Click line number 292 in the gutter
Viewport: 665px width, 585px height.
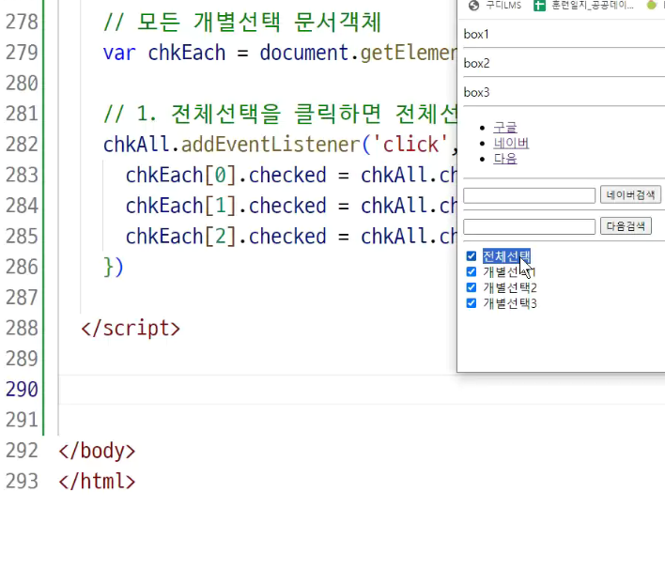point(22,451)
